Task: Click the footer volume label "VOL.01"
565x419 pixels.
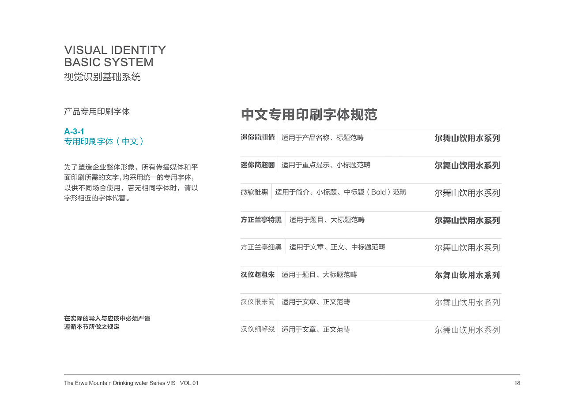Action: (189, 383)
